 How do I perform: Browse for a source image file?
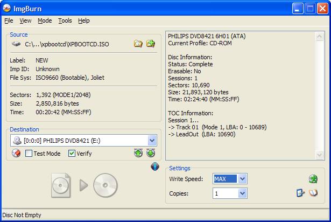click(138, 44)
